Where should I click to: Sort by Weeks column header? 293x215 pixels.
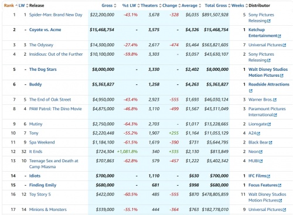pyautogui.click(x=238, y=5)
